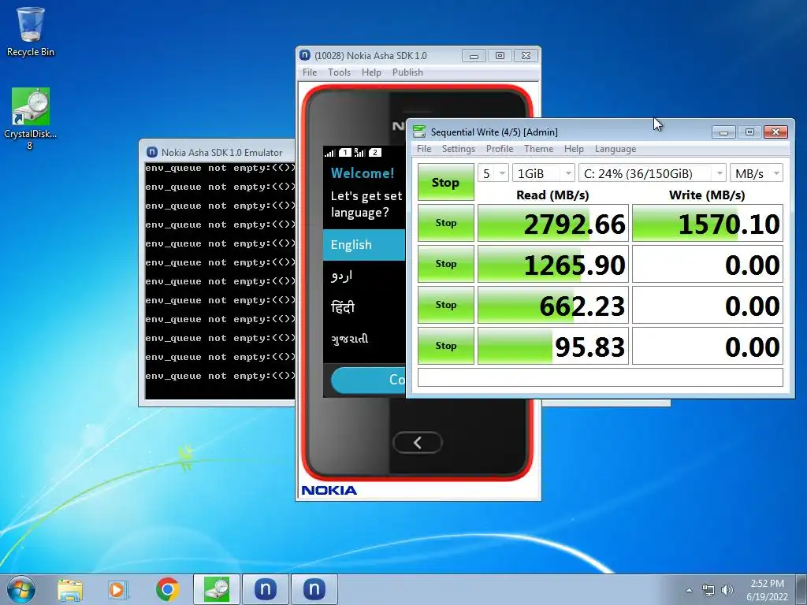Click the 95.83 read result
The height and width of the screenshot is (605, 807).
tap(553, 346)
